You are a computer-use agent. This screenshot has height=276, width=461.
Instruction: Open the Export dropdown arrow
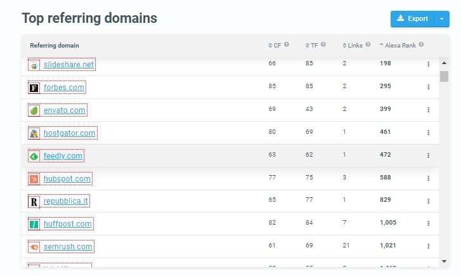pos(441,19)
